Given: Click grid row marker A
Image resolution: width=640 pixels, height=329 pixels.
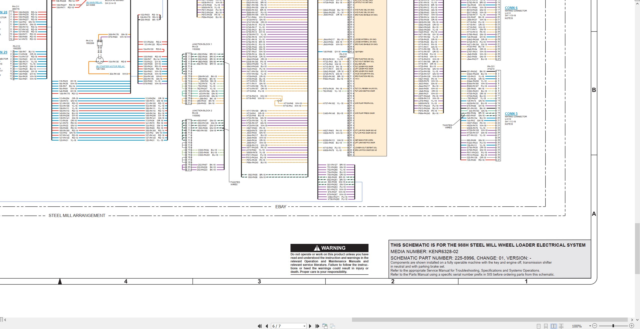Looking at the screenshot, I should (x=594, y=214).
